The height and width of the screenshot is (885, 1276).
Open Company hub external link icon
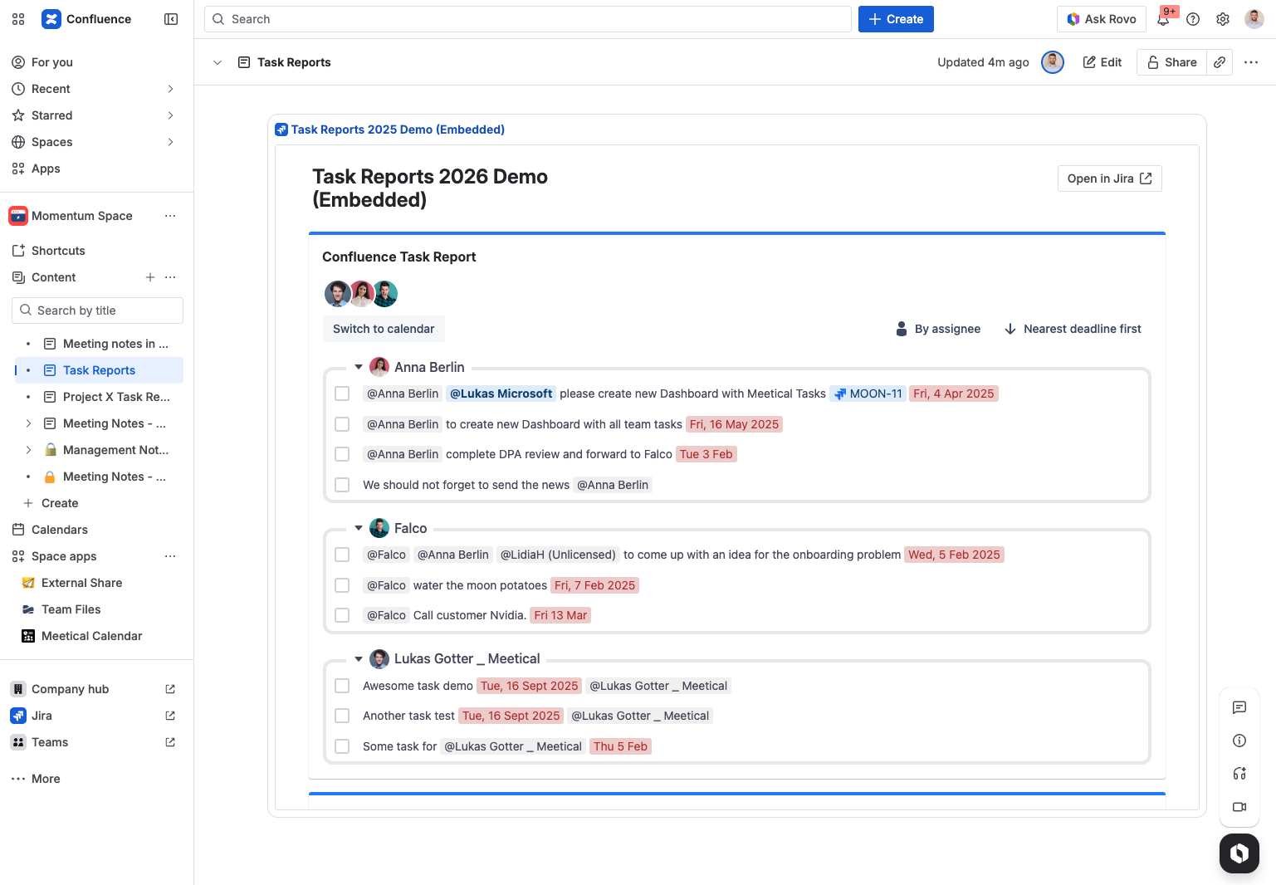pos(170,689)
